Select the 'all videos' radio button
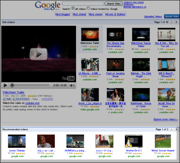Viewport: 180px width, 163px height. [73, 8]
